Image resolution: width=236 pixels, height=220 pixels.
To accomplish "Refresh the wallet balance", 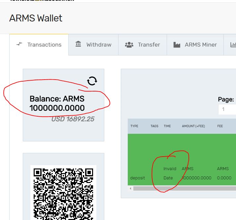I will pyautogui.click(x=92, y=81).
